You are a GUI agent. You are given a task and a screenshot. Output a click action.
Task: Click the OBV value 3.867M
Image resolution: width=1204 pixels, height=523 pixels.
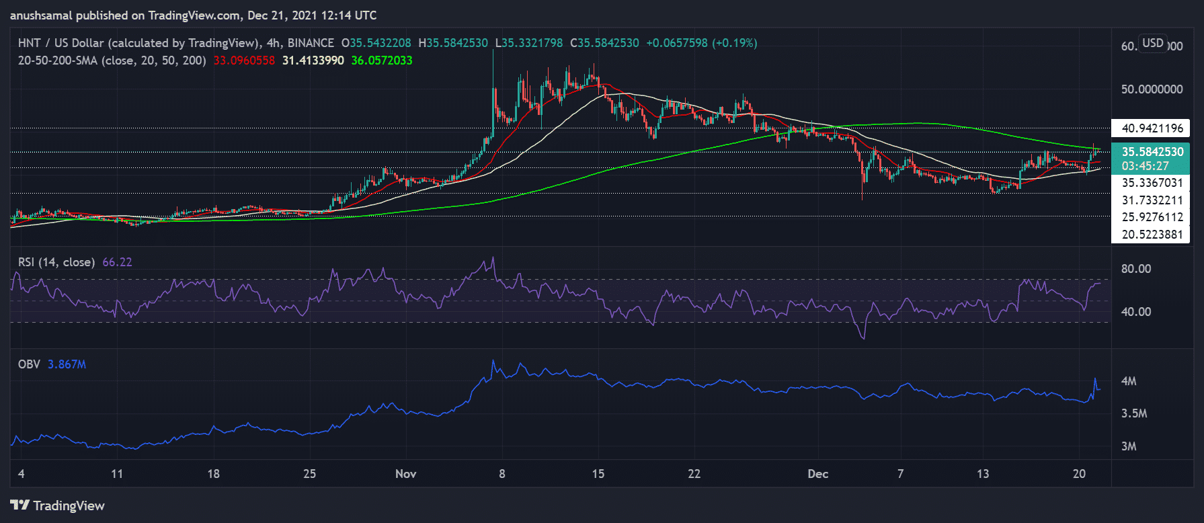pyautogui.click(x=67, y=364)
